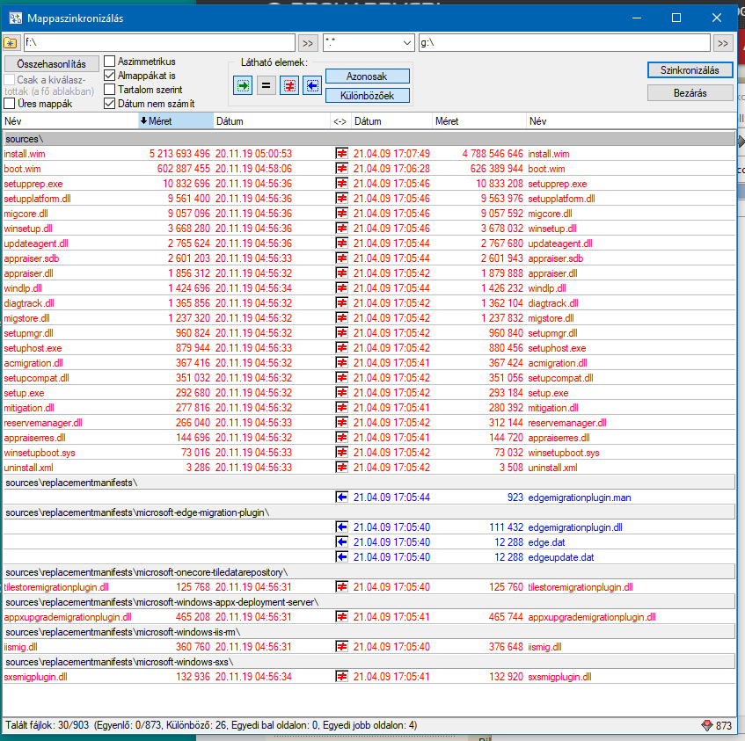
Task: Toggle the equal files filter button
Action: click(x=266, y=85)
